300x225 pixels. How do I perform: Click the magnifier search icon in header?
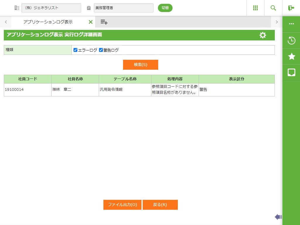tap(273, 8)
